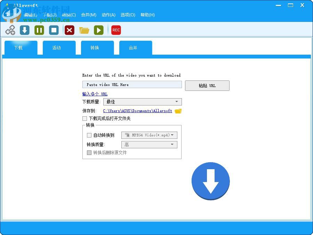Open downloads folder via the folder toolbar icon
Image resolution: width=313 pixels, height=235 pixels.
point(84,30)
